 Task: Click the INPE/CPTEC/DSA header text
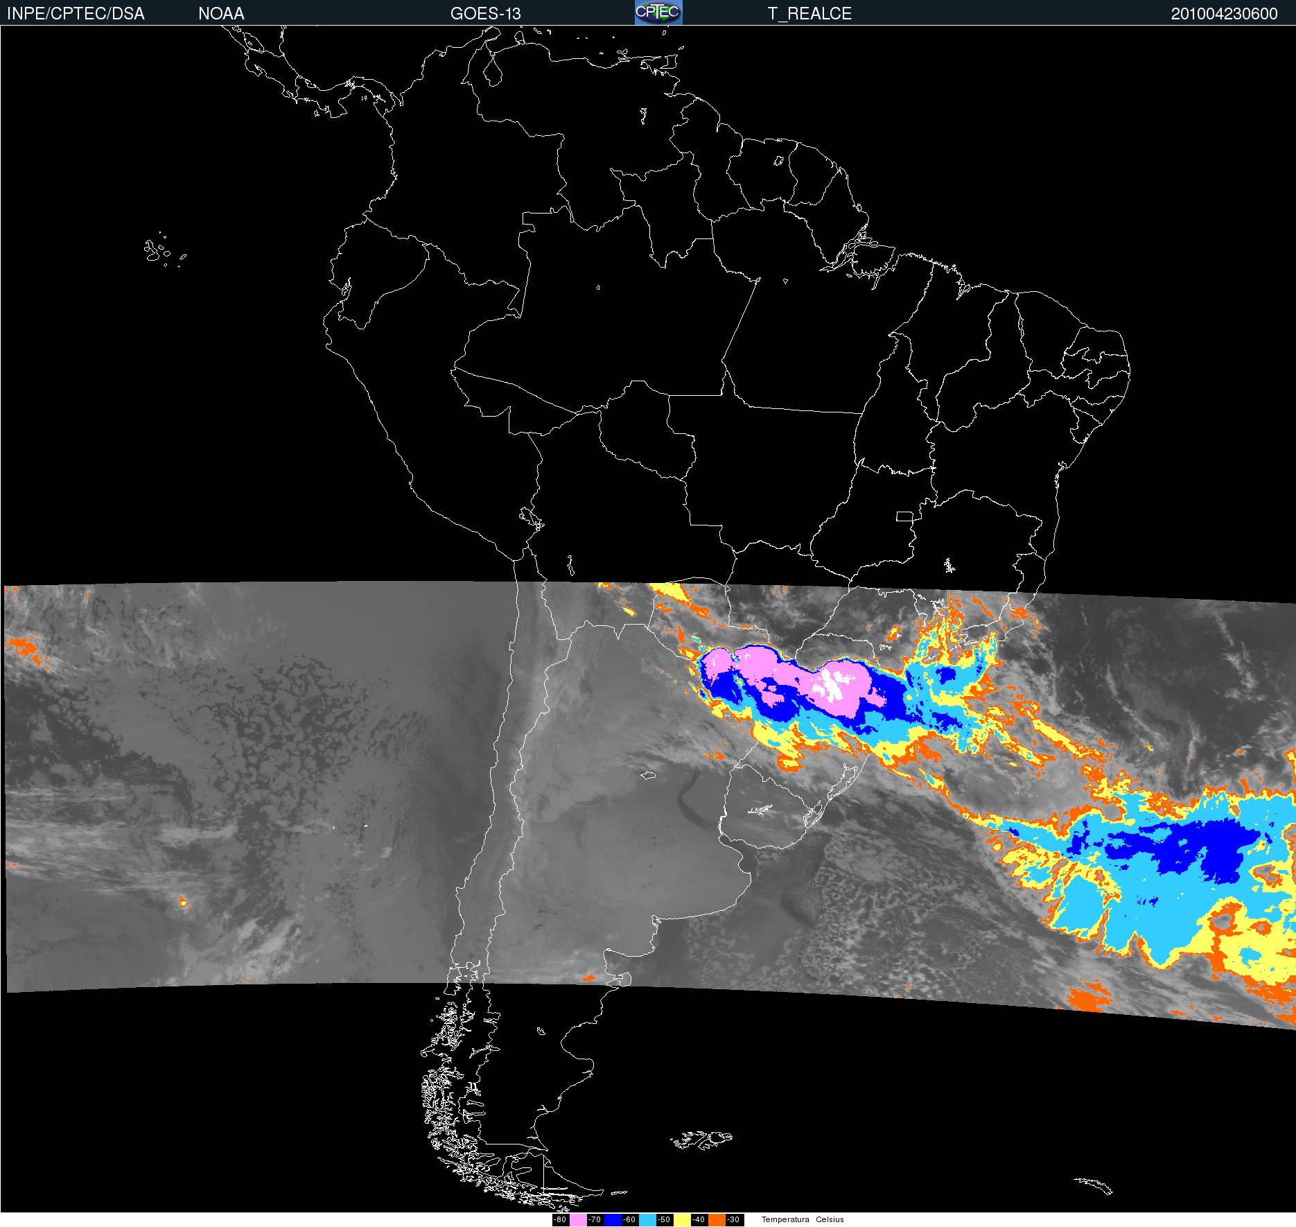[76, 14]
